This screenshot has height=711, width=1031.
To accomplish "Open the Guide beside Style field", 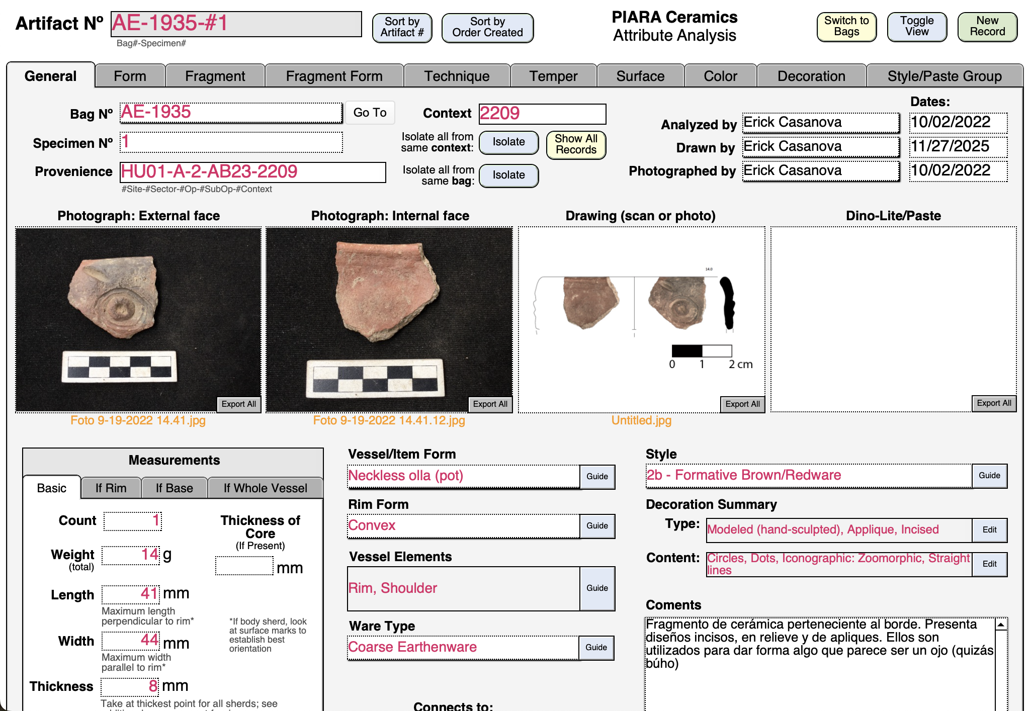I will (x=989, y=475).
